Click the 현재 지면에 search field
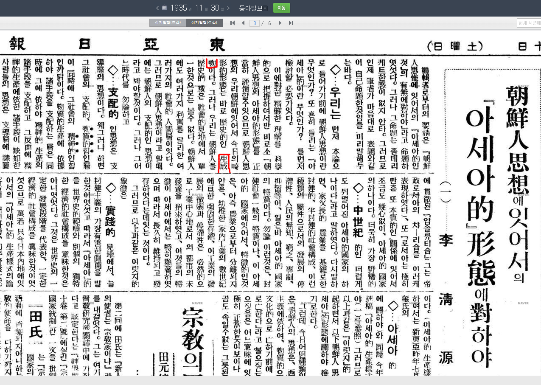Viewport: 541px width, 385px height. point(529,23)
